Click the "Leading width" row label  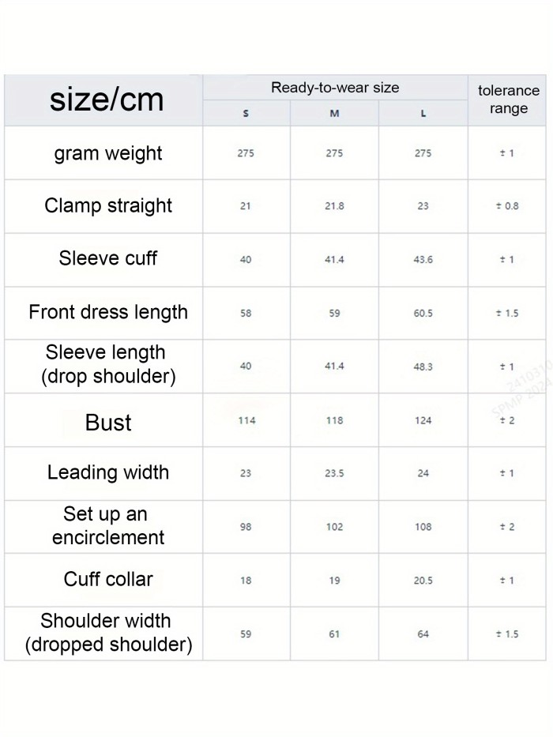[108, 472]
